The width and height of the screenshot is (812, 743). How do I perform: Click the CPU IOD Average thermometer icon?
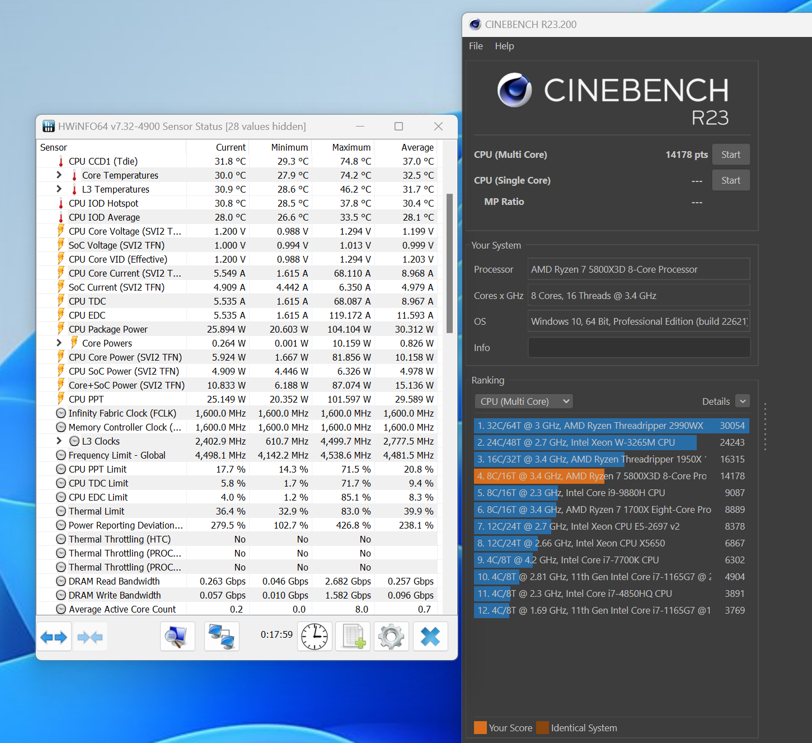pyautogui.click(x=61, y=217)
